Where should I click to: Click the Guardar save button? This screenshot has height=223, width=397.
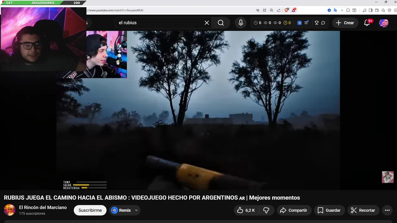329,210
